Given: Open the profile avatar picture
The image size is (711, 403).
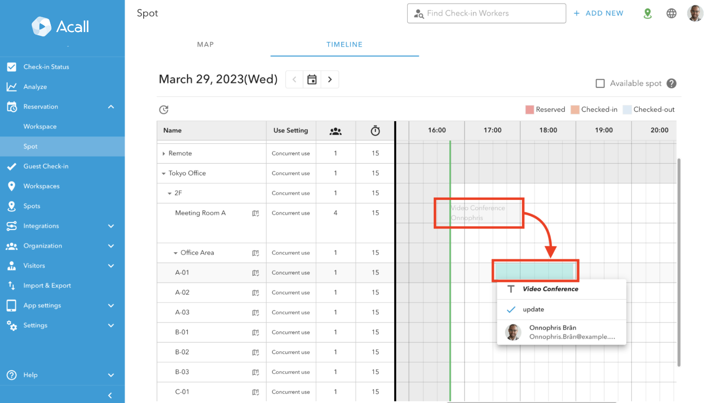Looking at the screenshot, I should [x=695, y=13].
